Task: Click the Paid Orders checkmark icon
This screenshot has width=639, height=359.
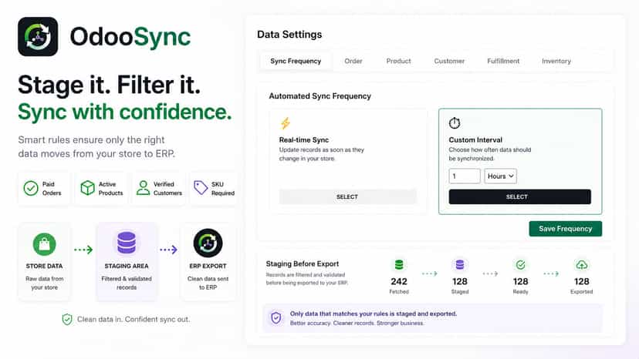Action: [x=31, y=189]
